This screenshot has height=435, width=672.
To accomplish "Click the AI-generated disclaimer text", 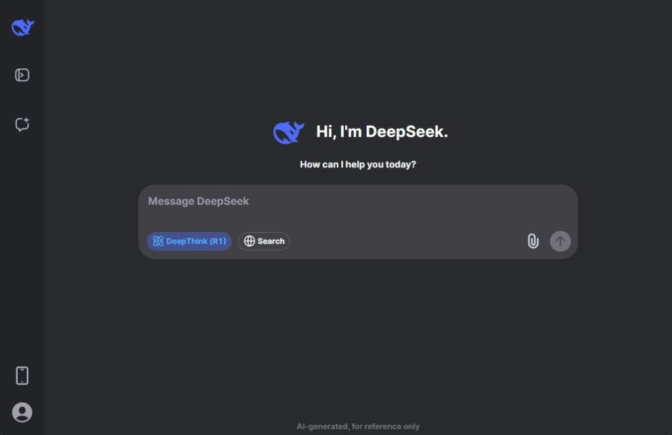I will (x=358, y=426).
